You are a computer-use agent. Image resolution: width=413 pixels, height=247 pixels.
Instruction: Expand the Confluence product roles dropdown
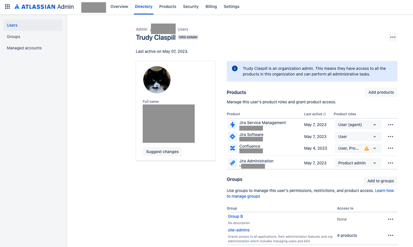click(358, 148)
